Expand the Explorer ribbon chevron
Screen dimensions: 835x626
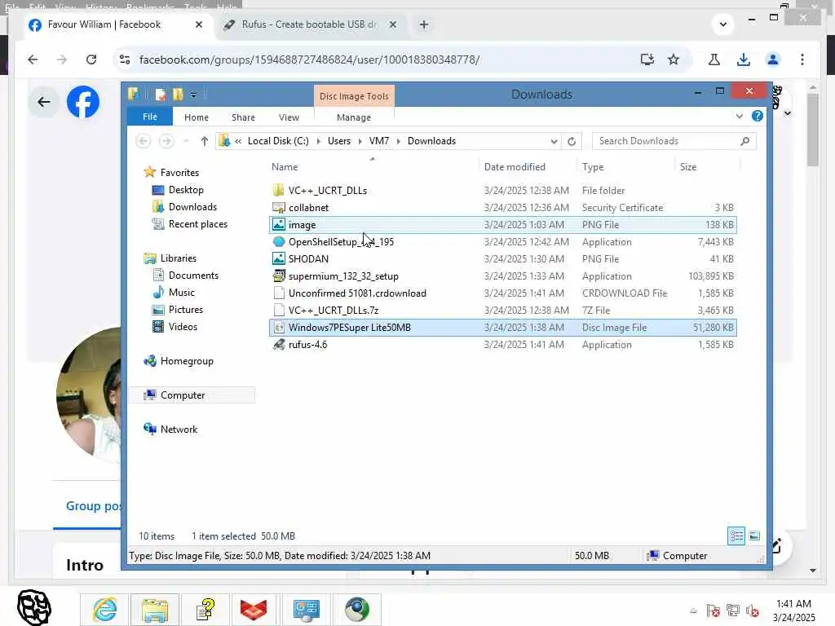coord(739,116)
